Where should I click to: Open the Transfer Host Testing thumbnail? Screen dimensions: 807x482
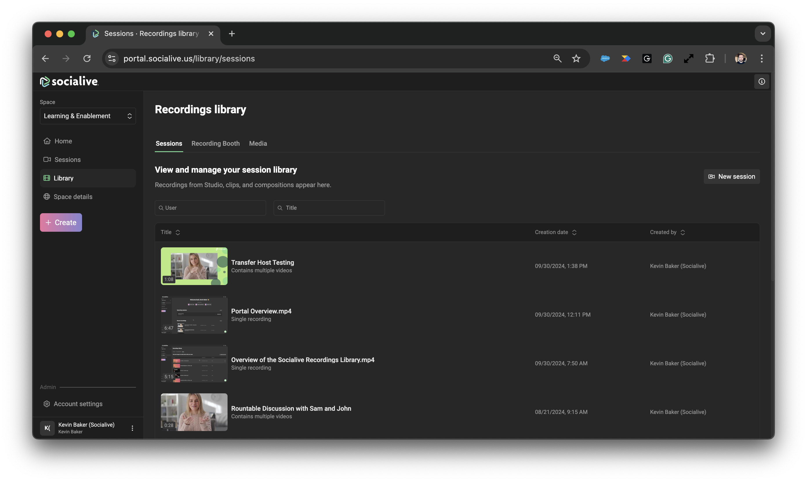tap(194, 266)
